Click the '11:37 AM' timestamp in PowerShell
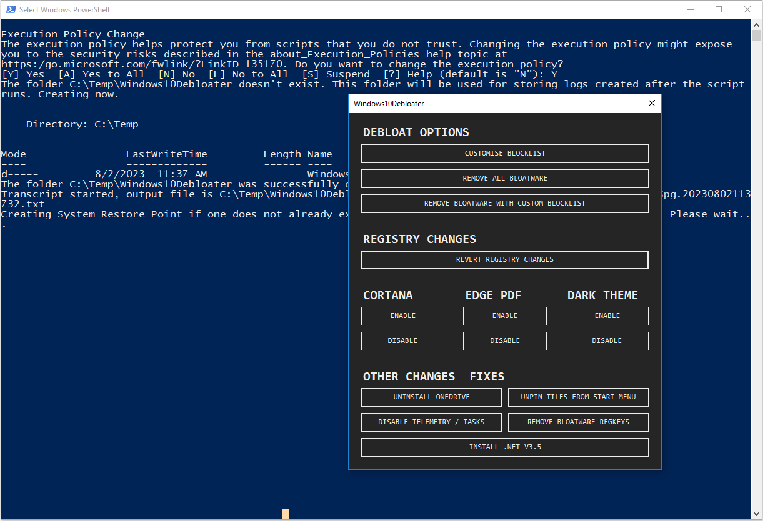 coord(182,174)
